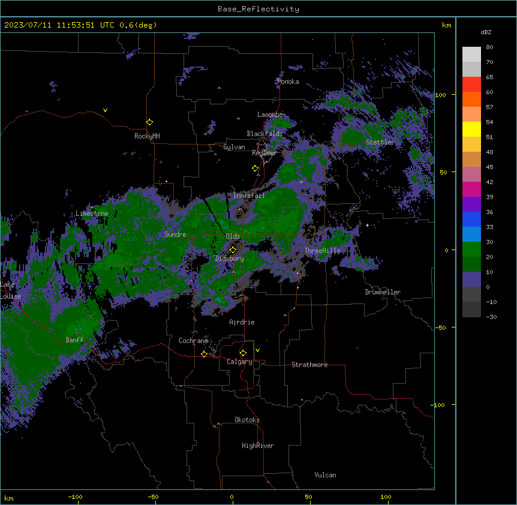Select the slate-purple 0-10 dBZ legend swatch

pyautogui.click(x=471, y=279)
